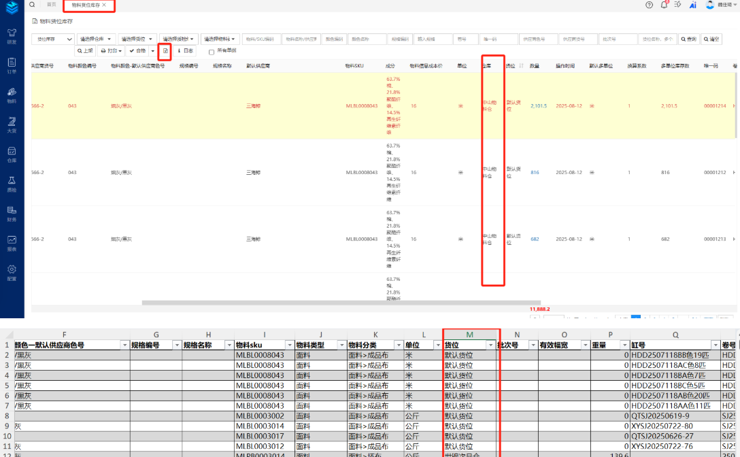
Task: Open the 财务 finance module
Action: [x=12, y=214]
